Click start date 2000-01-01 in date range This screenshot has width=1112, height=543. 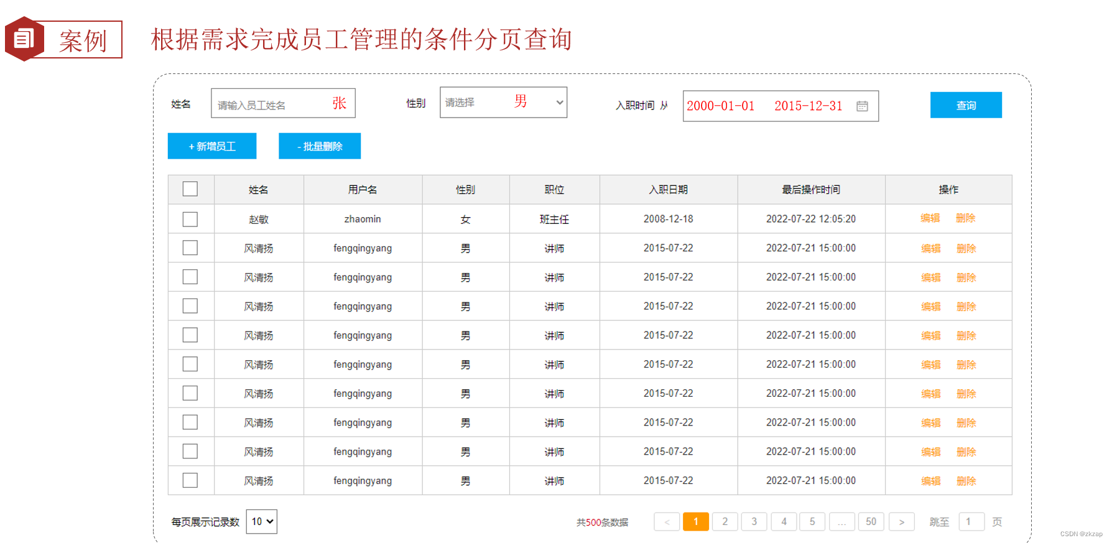(721, 106)
